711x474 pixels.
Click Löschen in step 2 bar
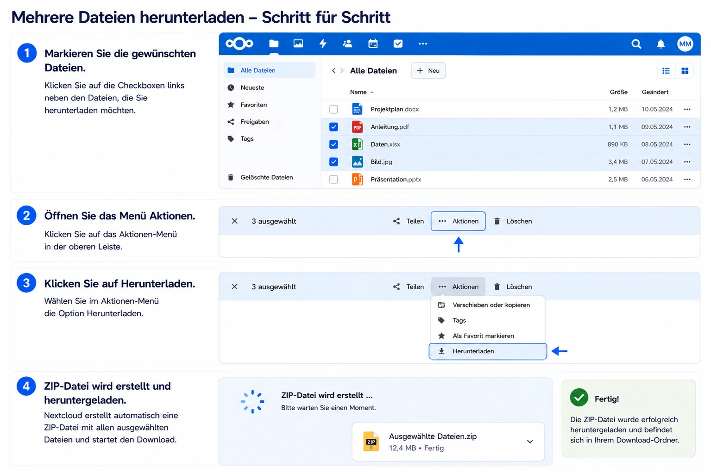(513, 221)
